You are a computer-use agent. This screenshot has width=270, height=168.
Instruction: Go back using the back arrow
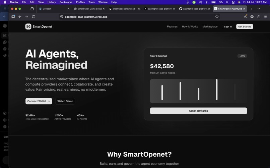coord(20,17)
